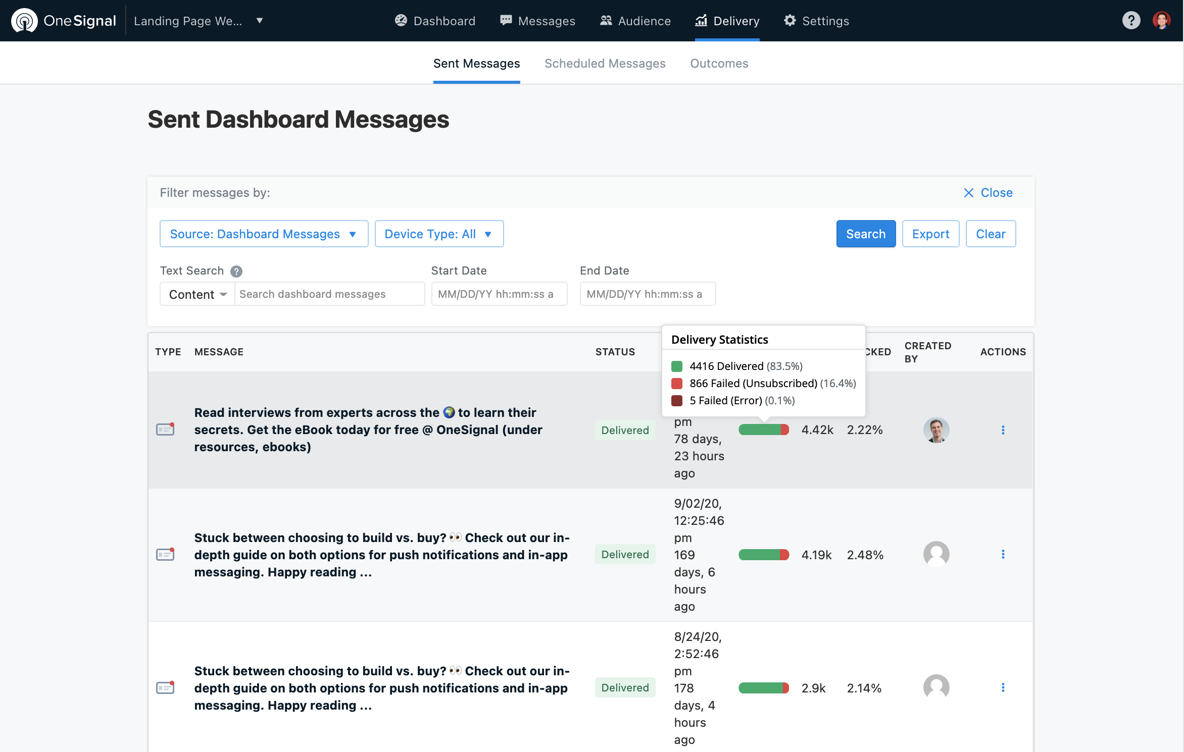Click the user profile avatar in header
Screen dimensions: 1184x752
click(1161, 21)
